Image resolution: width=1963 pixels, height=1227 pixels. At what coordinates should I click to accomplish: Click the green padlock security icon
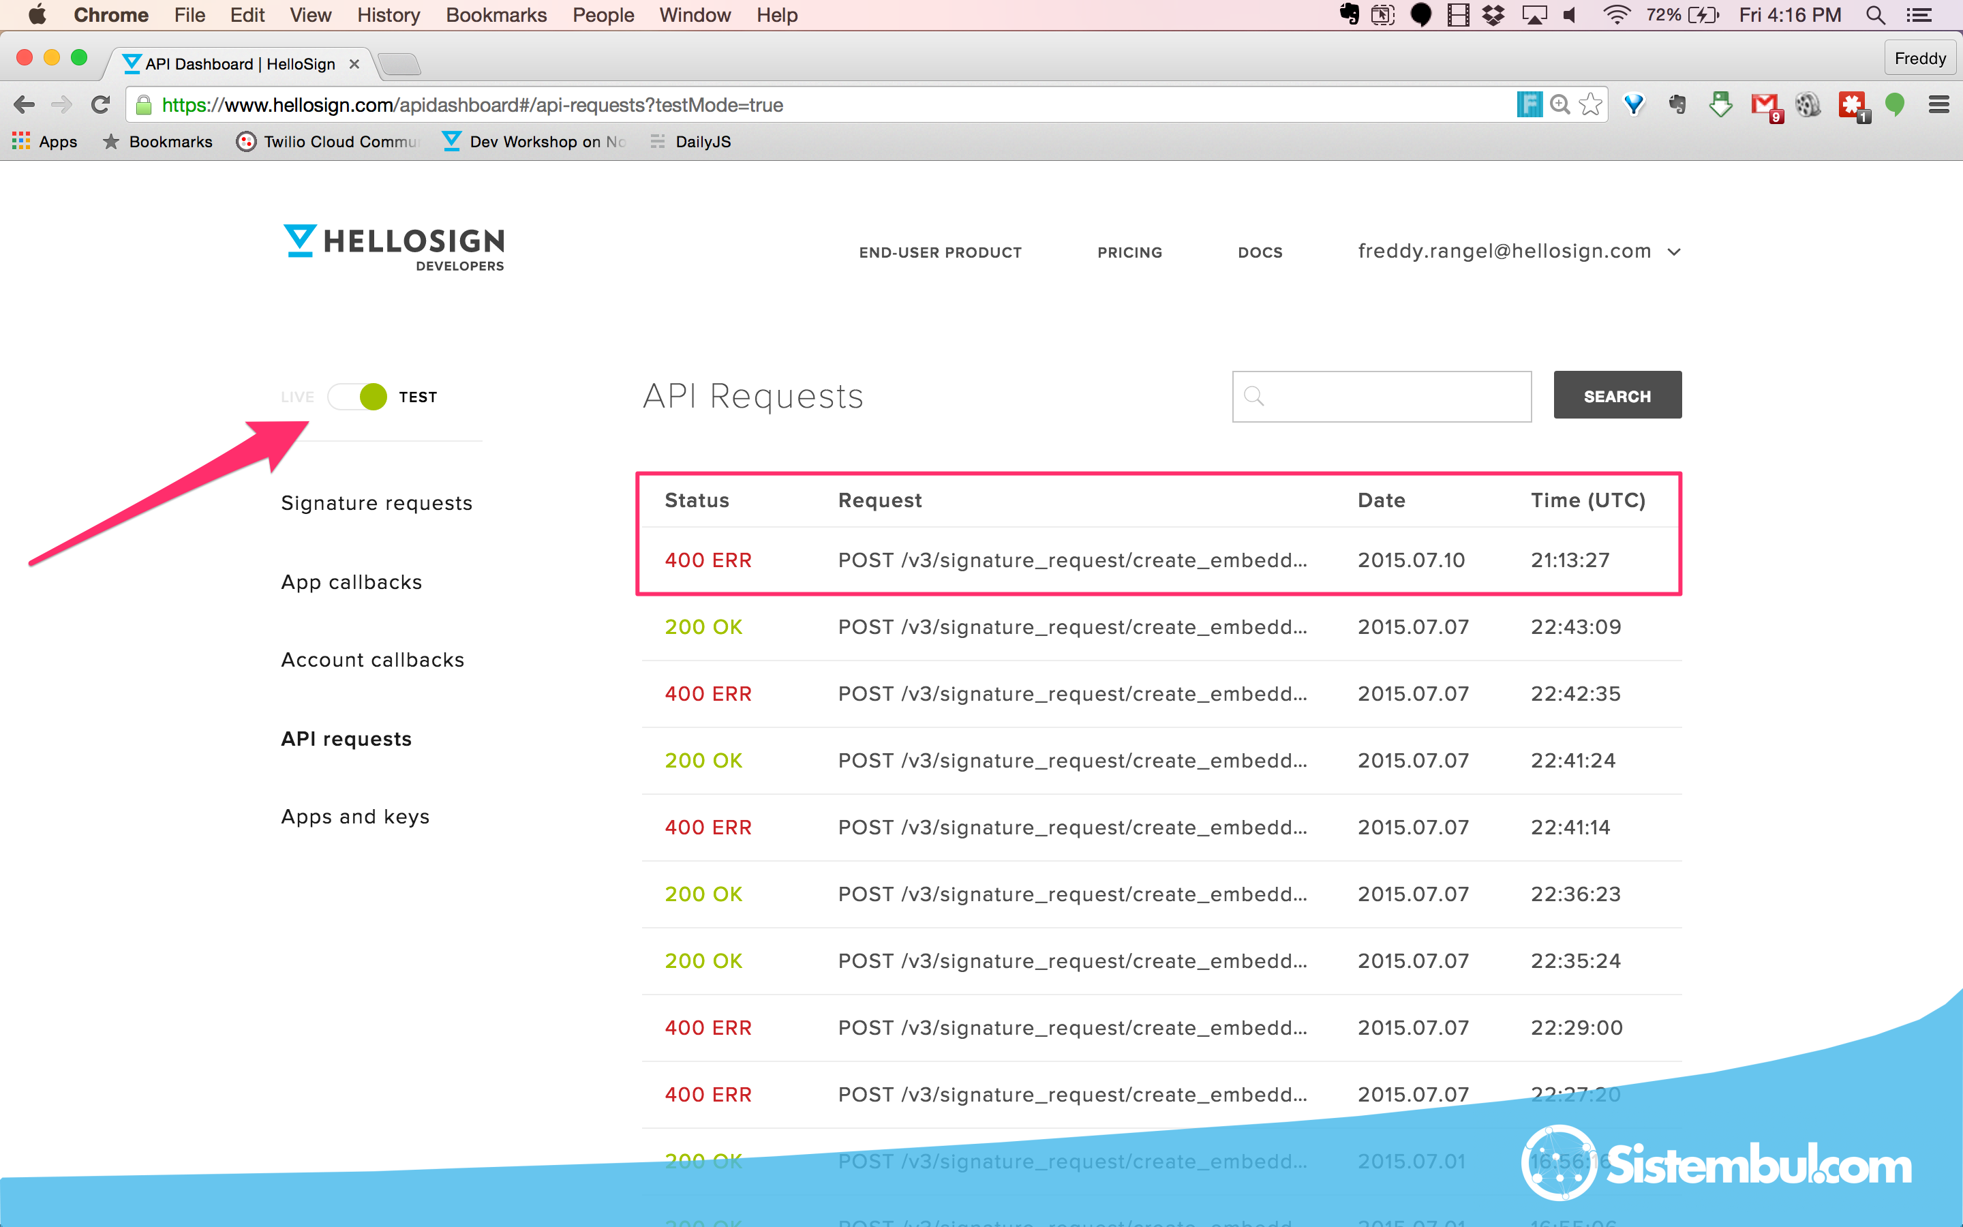click(x=144, y=105)
